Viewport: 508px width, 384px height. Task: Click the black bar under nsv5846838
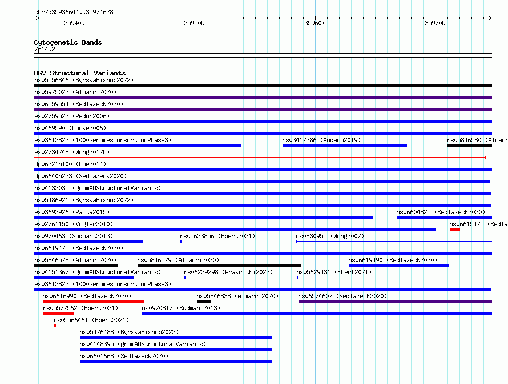(204, 302)
